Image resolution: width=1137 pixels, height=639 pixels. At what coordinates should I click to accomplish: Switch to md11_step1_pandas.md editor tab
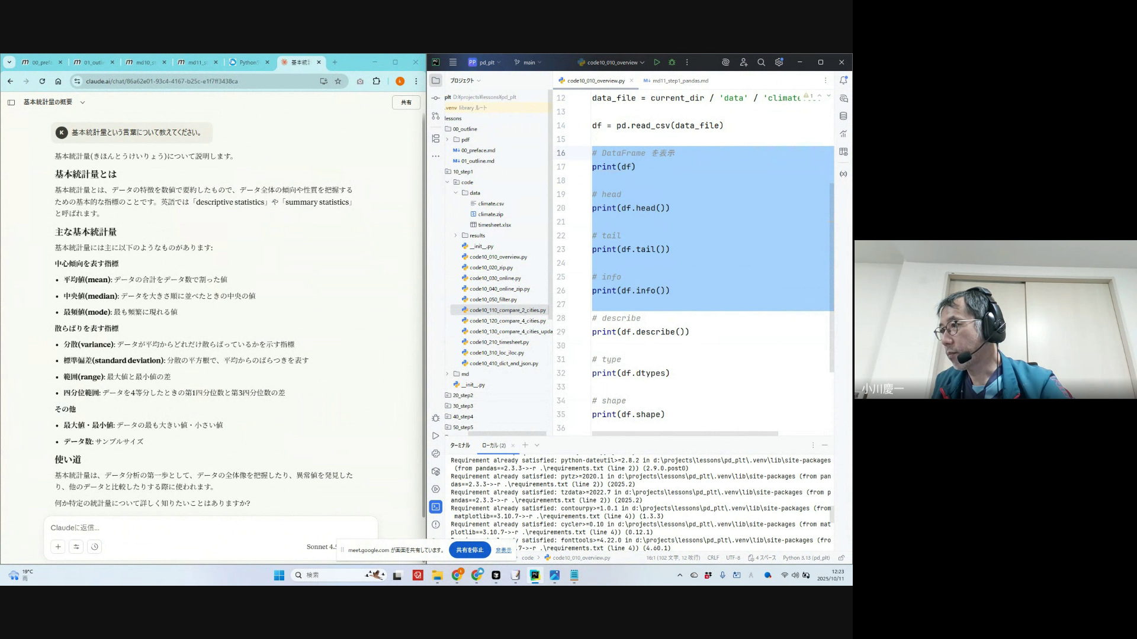click(x=679, y=80)
